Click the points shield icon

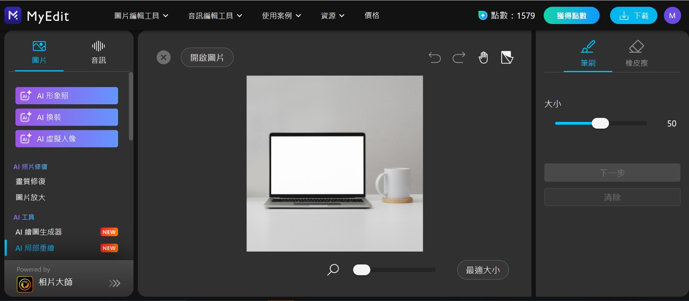click(483, 15)
